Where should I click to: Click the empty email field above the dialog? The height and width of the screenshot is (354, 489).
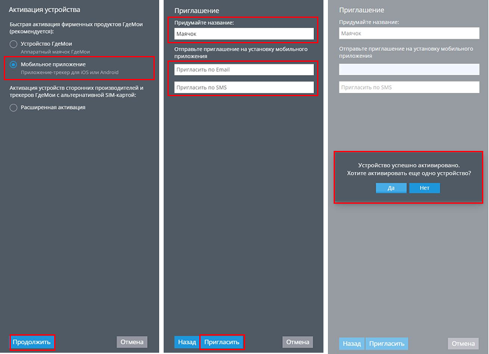pyautogui.click(x=409, y=69)
